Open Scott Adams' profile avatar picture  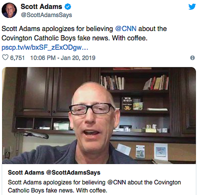(x=9, y=10)
